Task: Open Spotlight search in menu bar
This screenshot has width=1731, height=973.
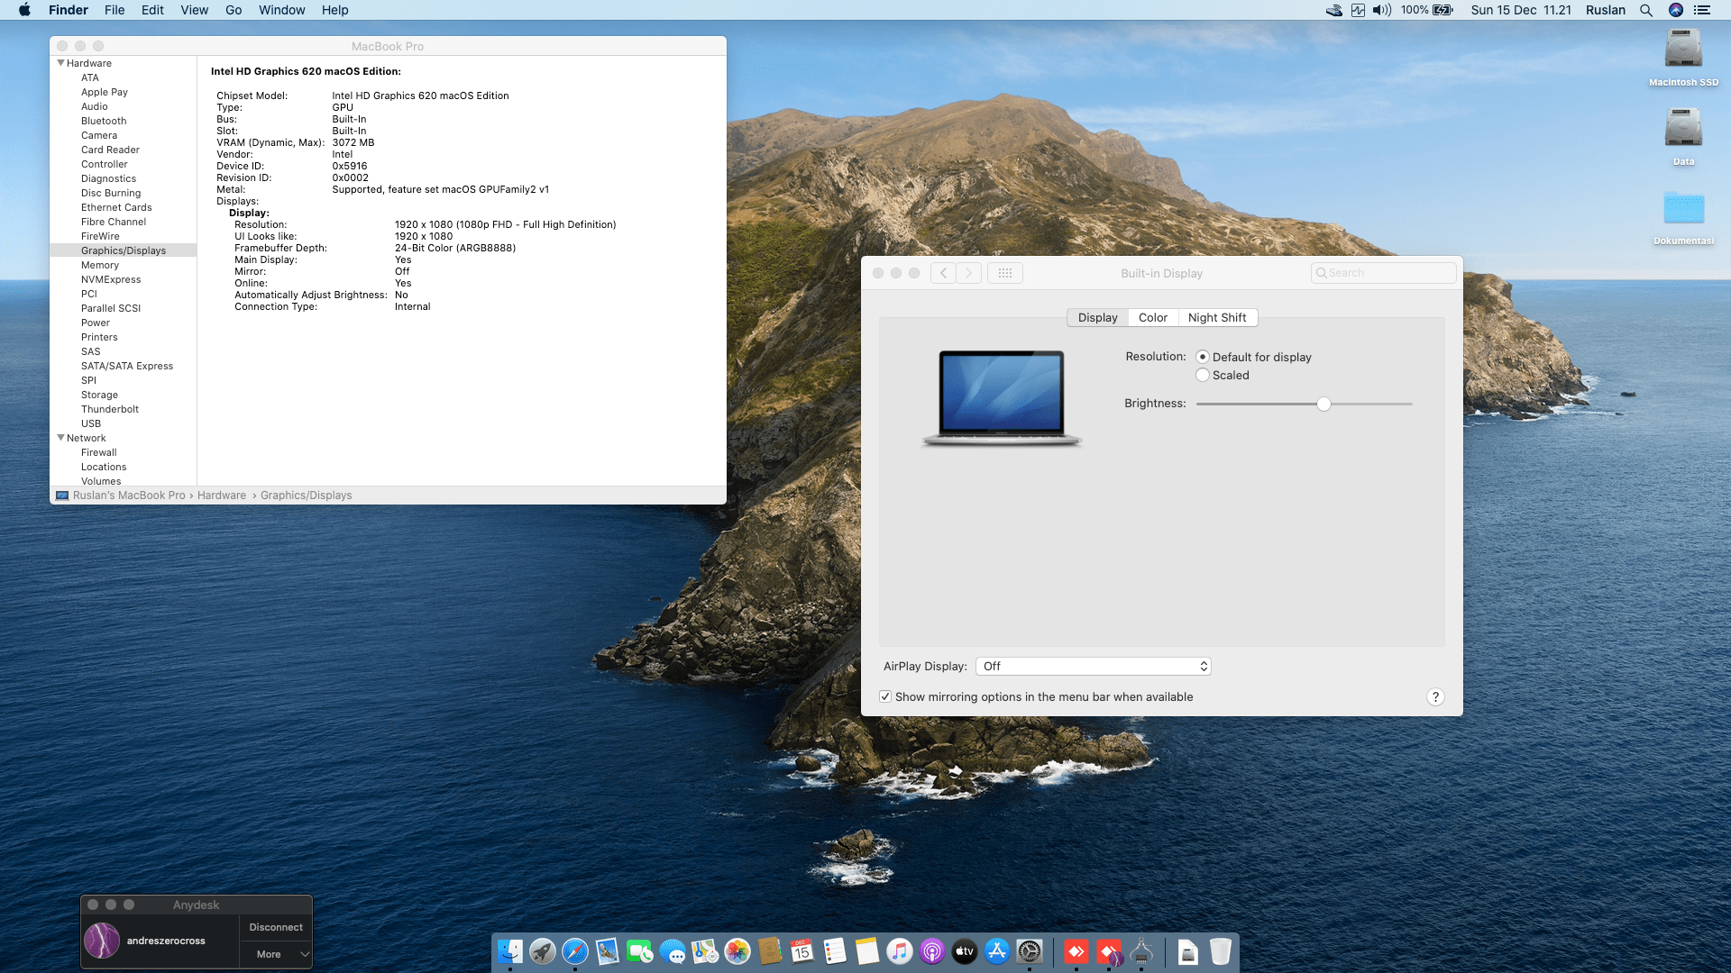Action: (1646, 10)
